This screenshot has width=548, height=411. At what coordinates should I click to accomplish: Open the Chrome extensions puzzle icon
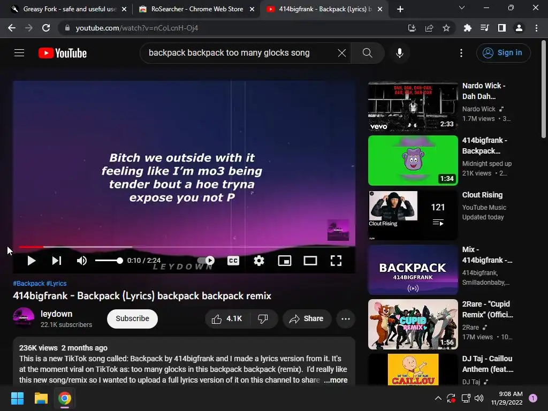(x=467, y=28)
